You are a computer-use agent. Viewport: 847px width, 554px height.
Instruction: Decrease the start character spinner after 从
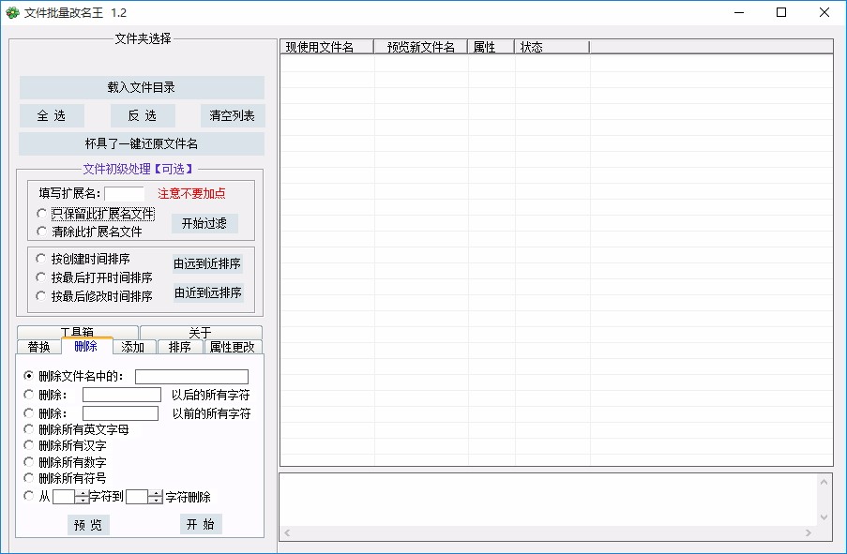click(83, 501)
